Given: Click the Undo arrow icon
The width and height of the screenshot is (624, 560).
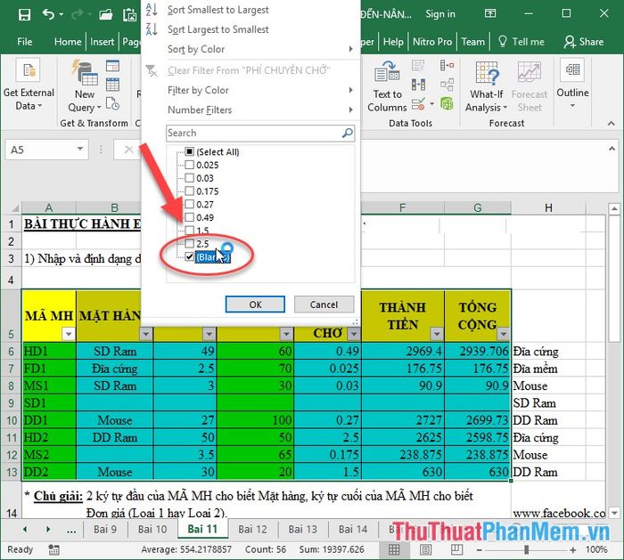Looking at the screenshot, I should [x=48, y=14].
